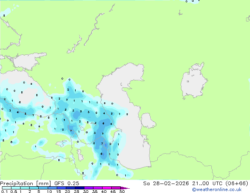Click the legend label 50

(122, 191)
